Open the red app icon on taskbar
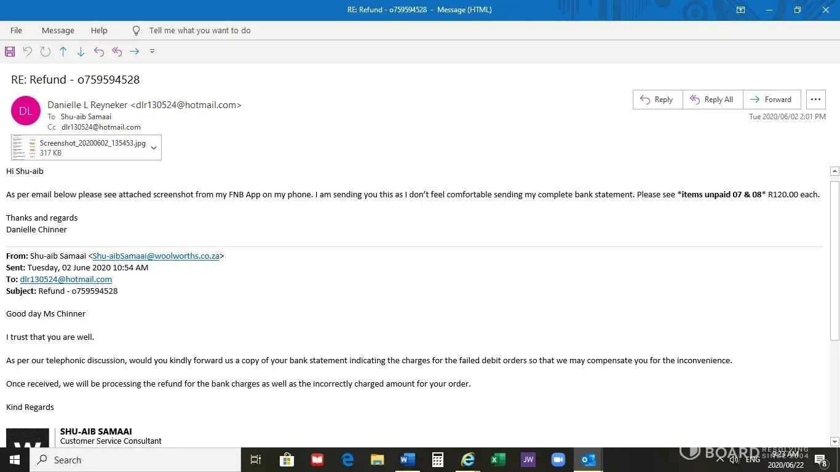The height and width of the screenshot is (472, 840). point(317,460)
